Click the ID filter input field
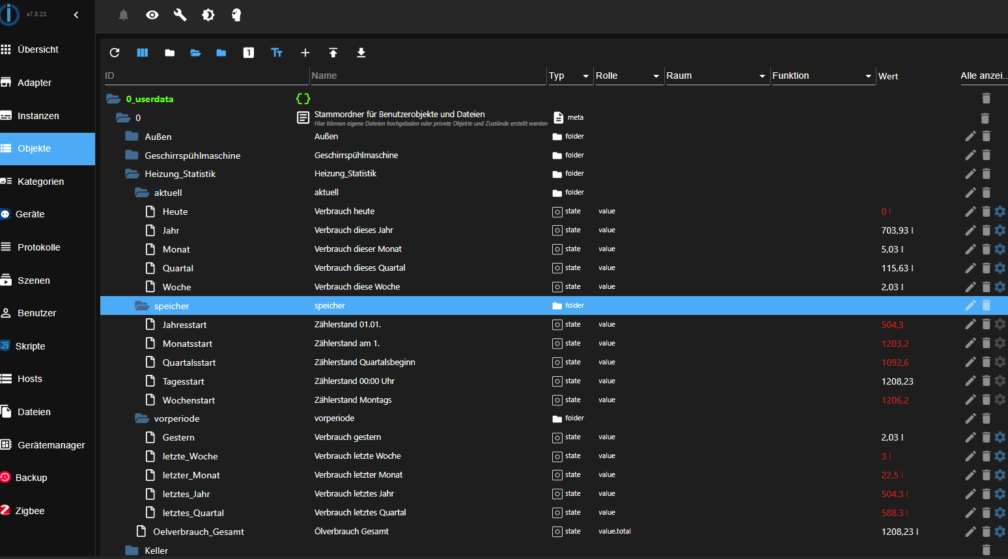This screenshot has height=559, width=1008. coord(205,75)
